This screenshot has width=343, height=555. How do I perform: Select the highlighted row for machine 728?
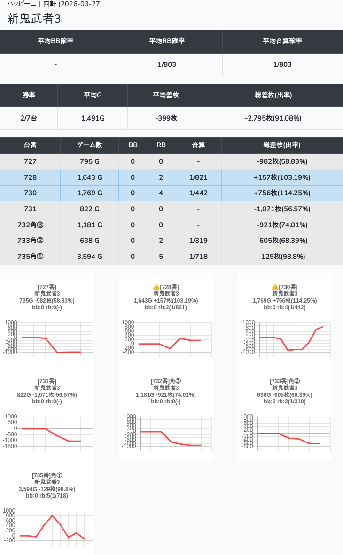coord(171,177)
